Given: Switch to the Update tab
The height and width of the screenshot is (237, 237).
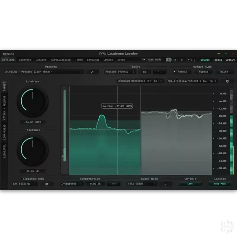Looking at the screenshot, I should point(108,60).
